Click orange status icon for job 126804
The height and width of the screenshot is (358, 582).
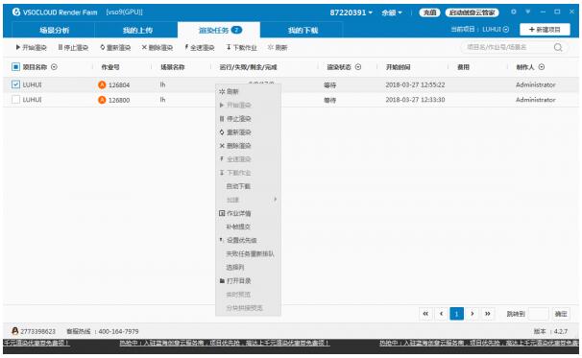(102, 85)
